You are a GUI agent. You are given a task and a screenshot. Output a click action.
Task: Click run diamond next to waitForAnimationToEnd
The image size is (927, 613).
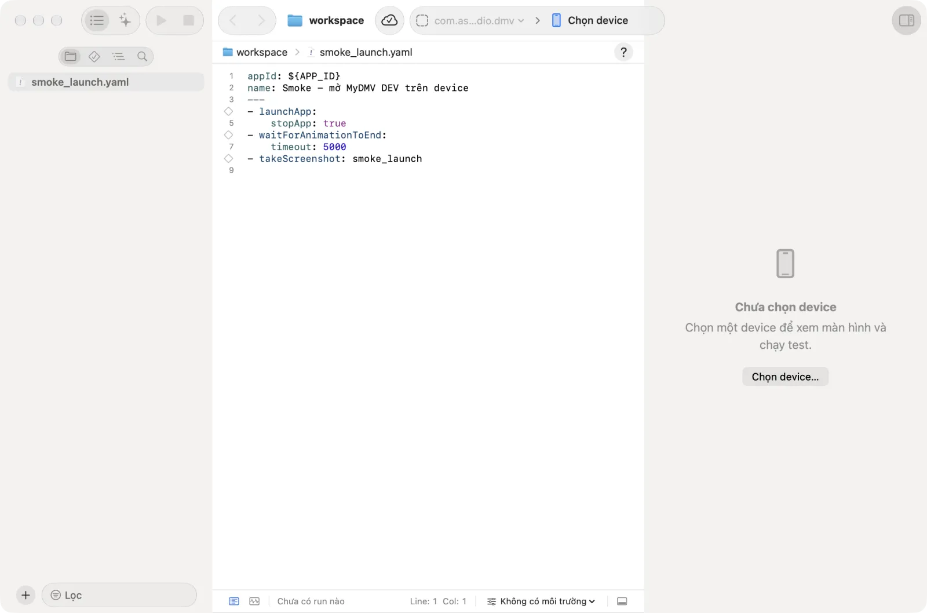[228, 135]
